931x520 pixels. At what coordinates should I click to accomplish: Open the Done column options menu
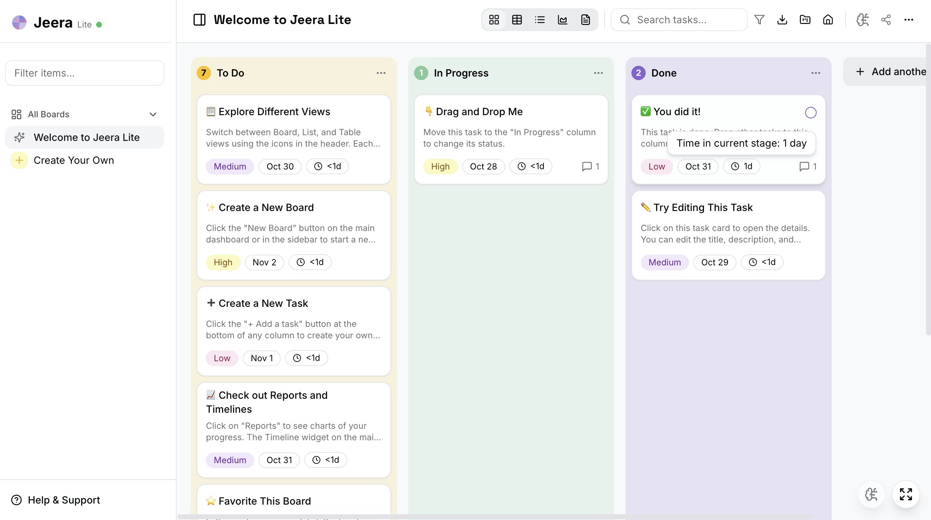point(816,73)
